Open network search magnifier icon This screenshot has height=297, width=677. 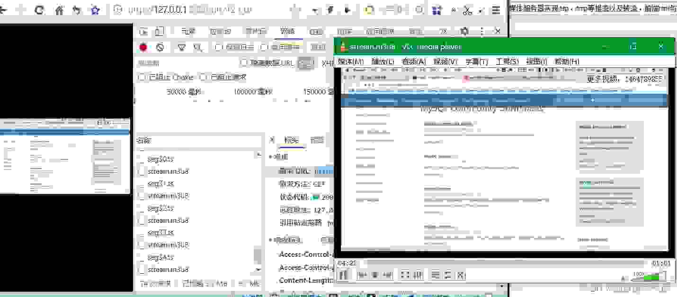pos(198,47)
